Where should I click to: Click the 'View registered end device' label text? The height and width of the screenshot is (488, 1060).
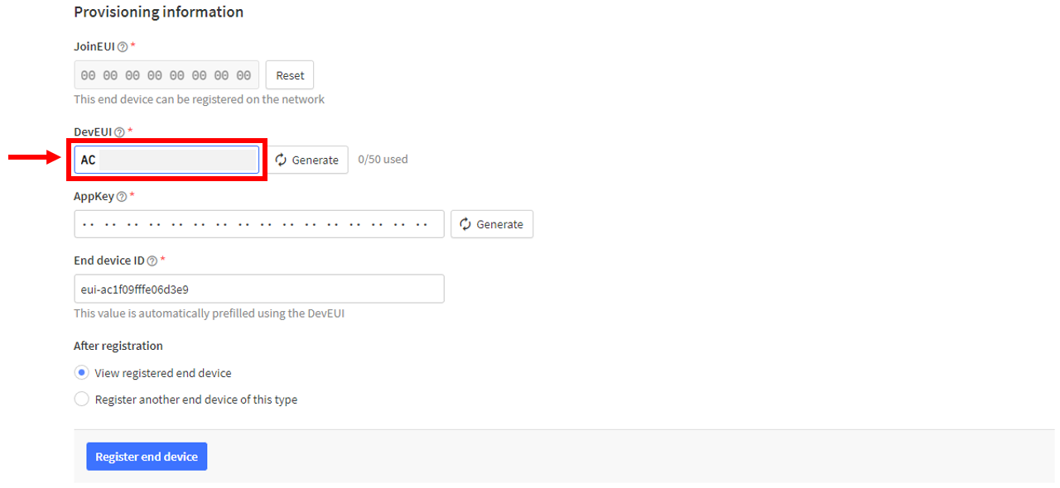tap(163, 373)
